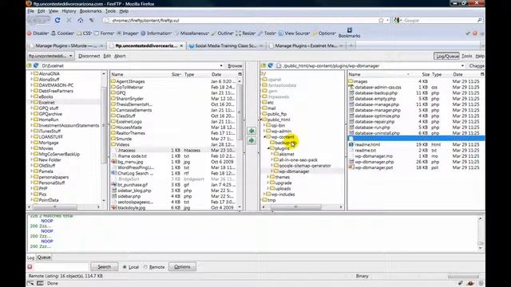Click the Google search magnifier icon

479,20
